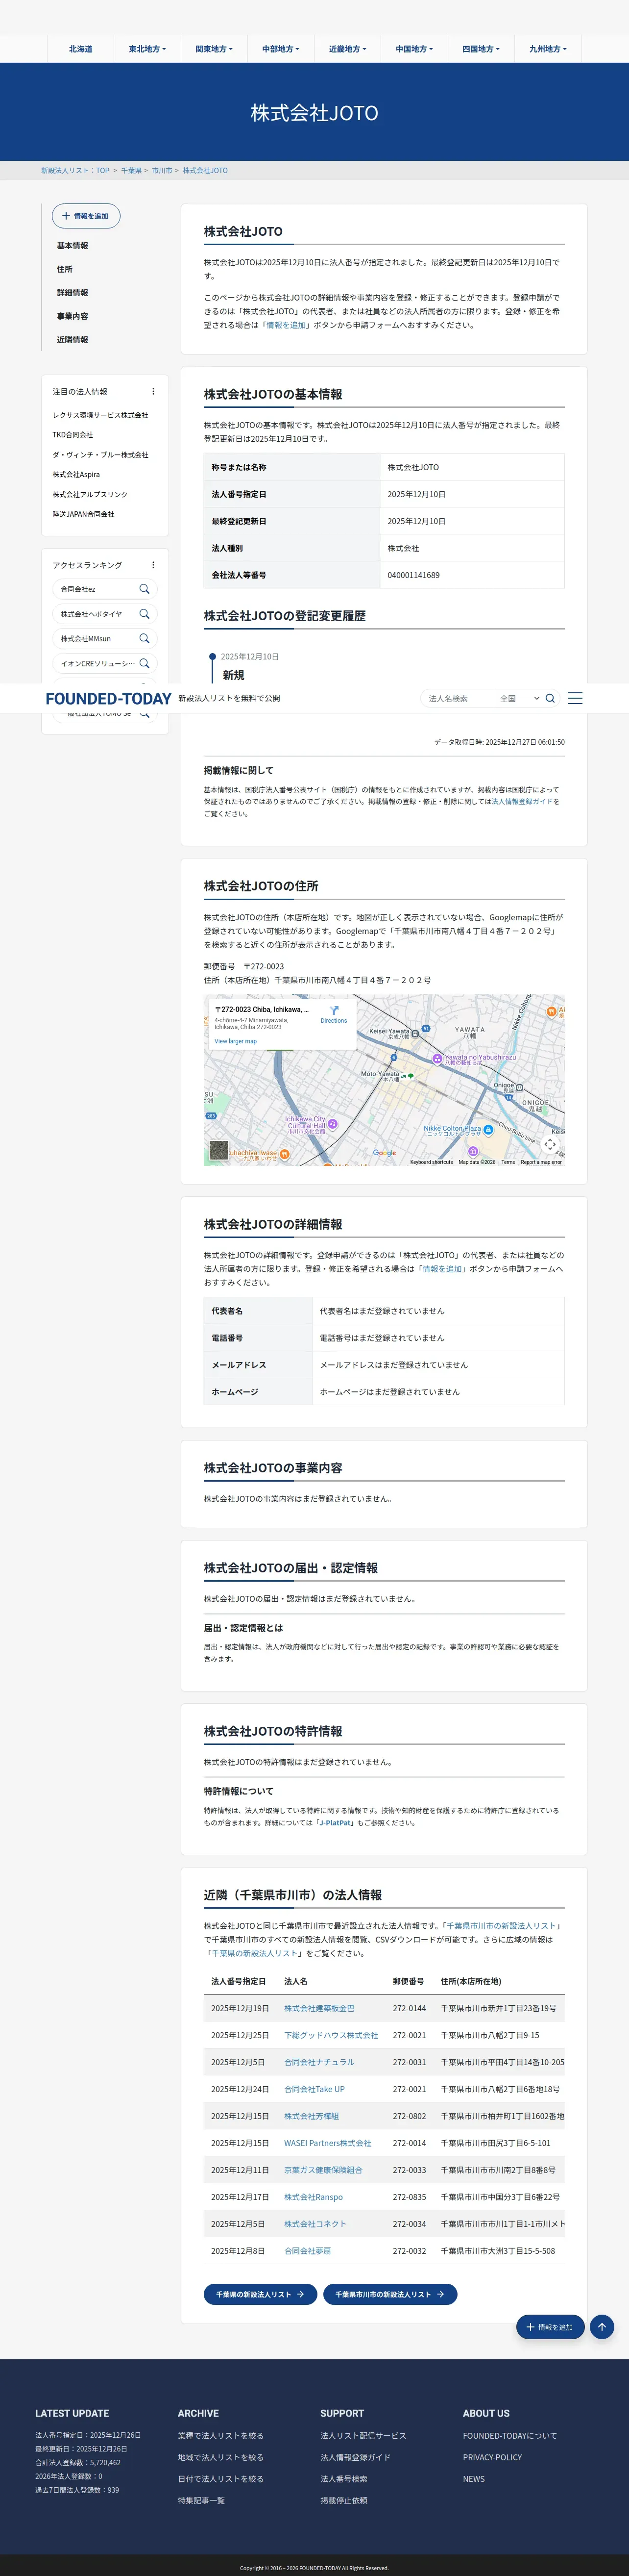Expand the 中部地方 dropdown

coord(281,49)
